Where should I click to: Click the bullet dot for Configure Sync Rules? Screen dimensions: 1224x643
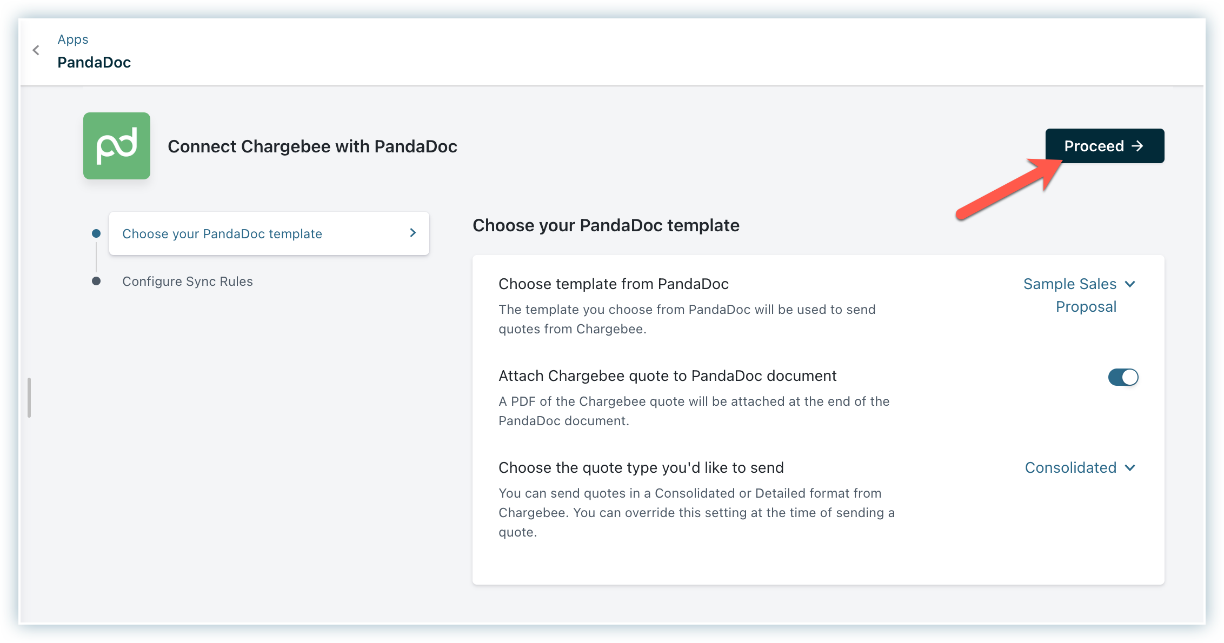click(96, 281)
